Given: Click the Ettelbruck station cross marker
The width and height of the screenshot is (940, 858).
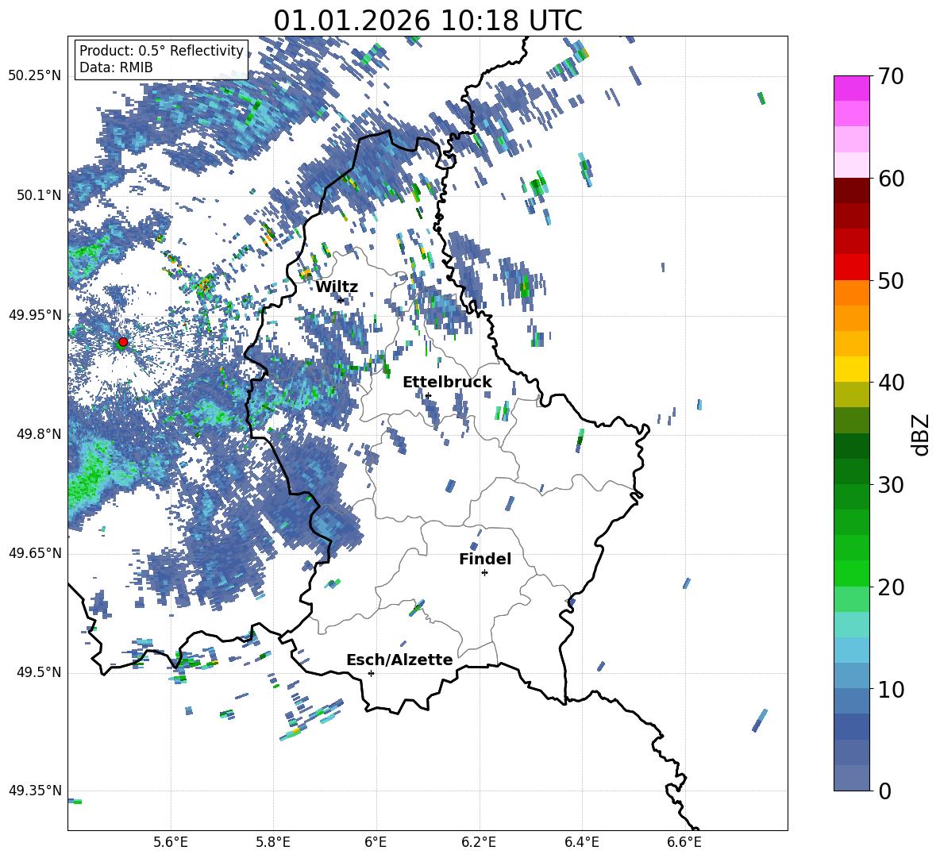Looking at the screenshot, I should click(x=428, y=395).
